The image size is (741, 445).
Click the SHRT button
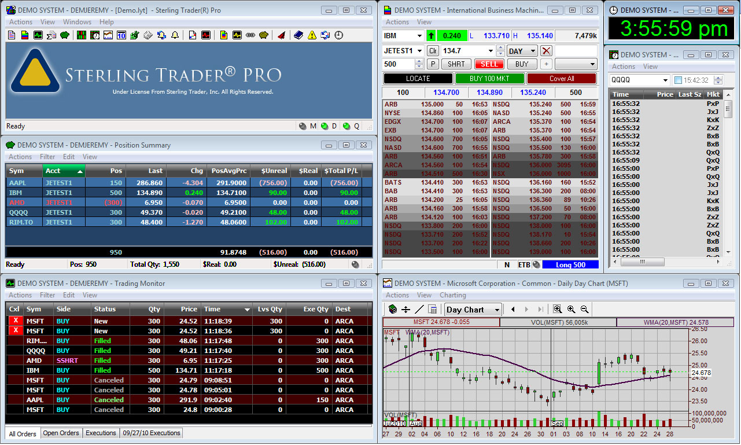(456, 64)
